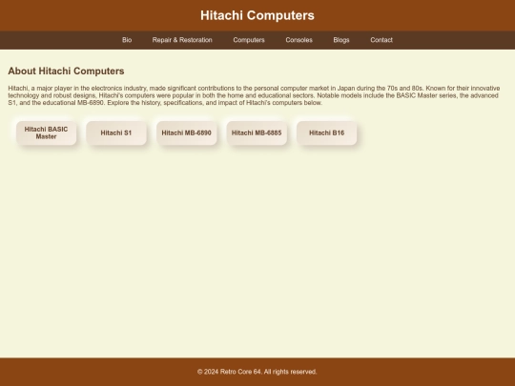Go to Repair & Restoration page
Screen dimensions: 515x386
(x=182, y=40)
